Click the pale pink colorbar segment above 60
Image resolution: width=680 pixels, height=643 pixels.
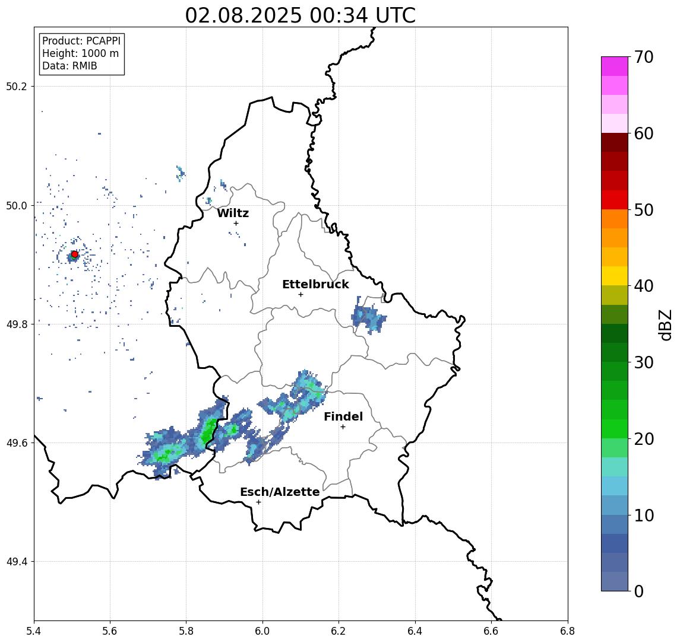pyautogui.click(x=615, y=123)
